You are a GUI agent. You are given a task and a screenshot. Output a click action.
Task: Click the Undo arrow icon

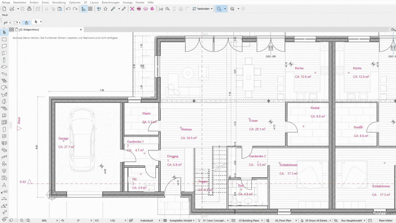[x=68, y=9]
